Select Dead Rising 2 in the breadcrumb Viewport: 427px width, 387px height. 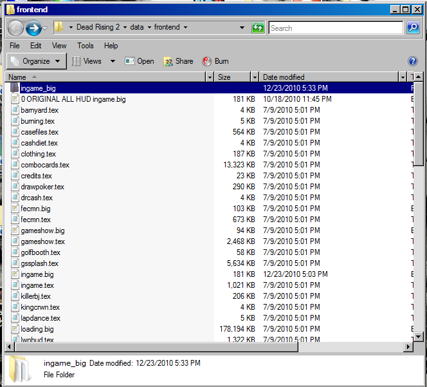98,27
